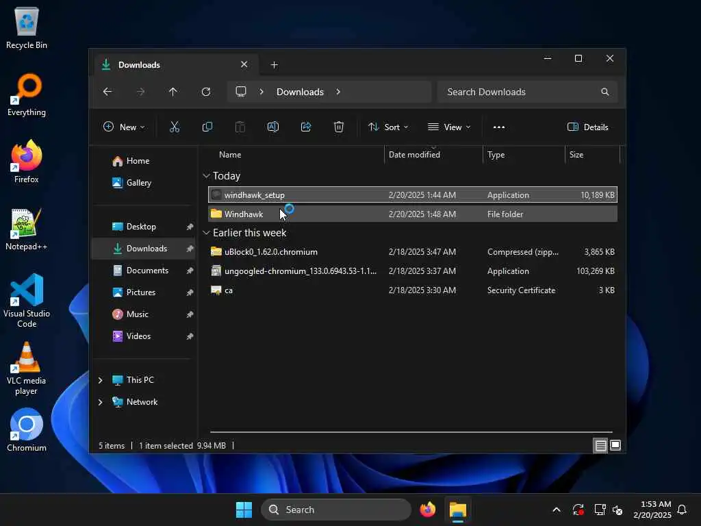Collapse the Earlier this week group
The height and width of the screenshot is (526, 701).
[206, 233]
